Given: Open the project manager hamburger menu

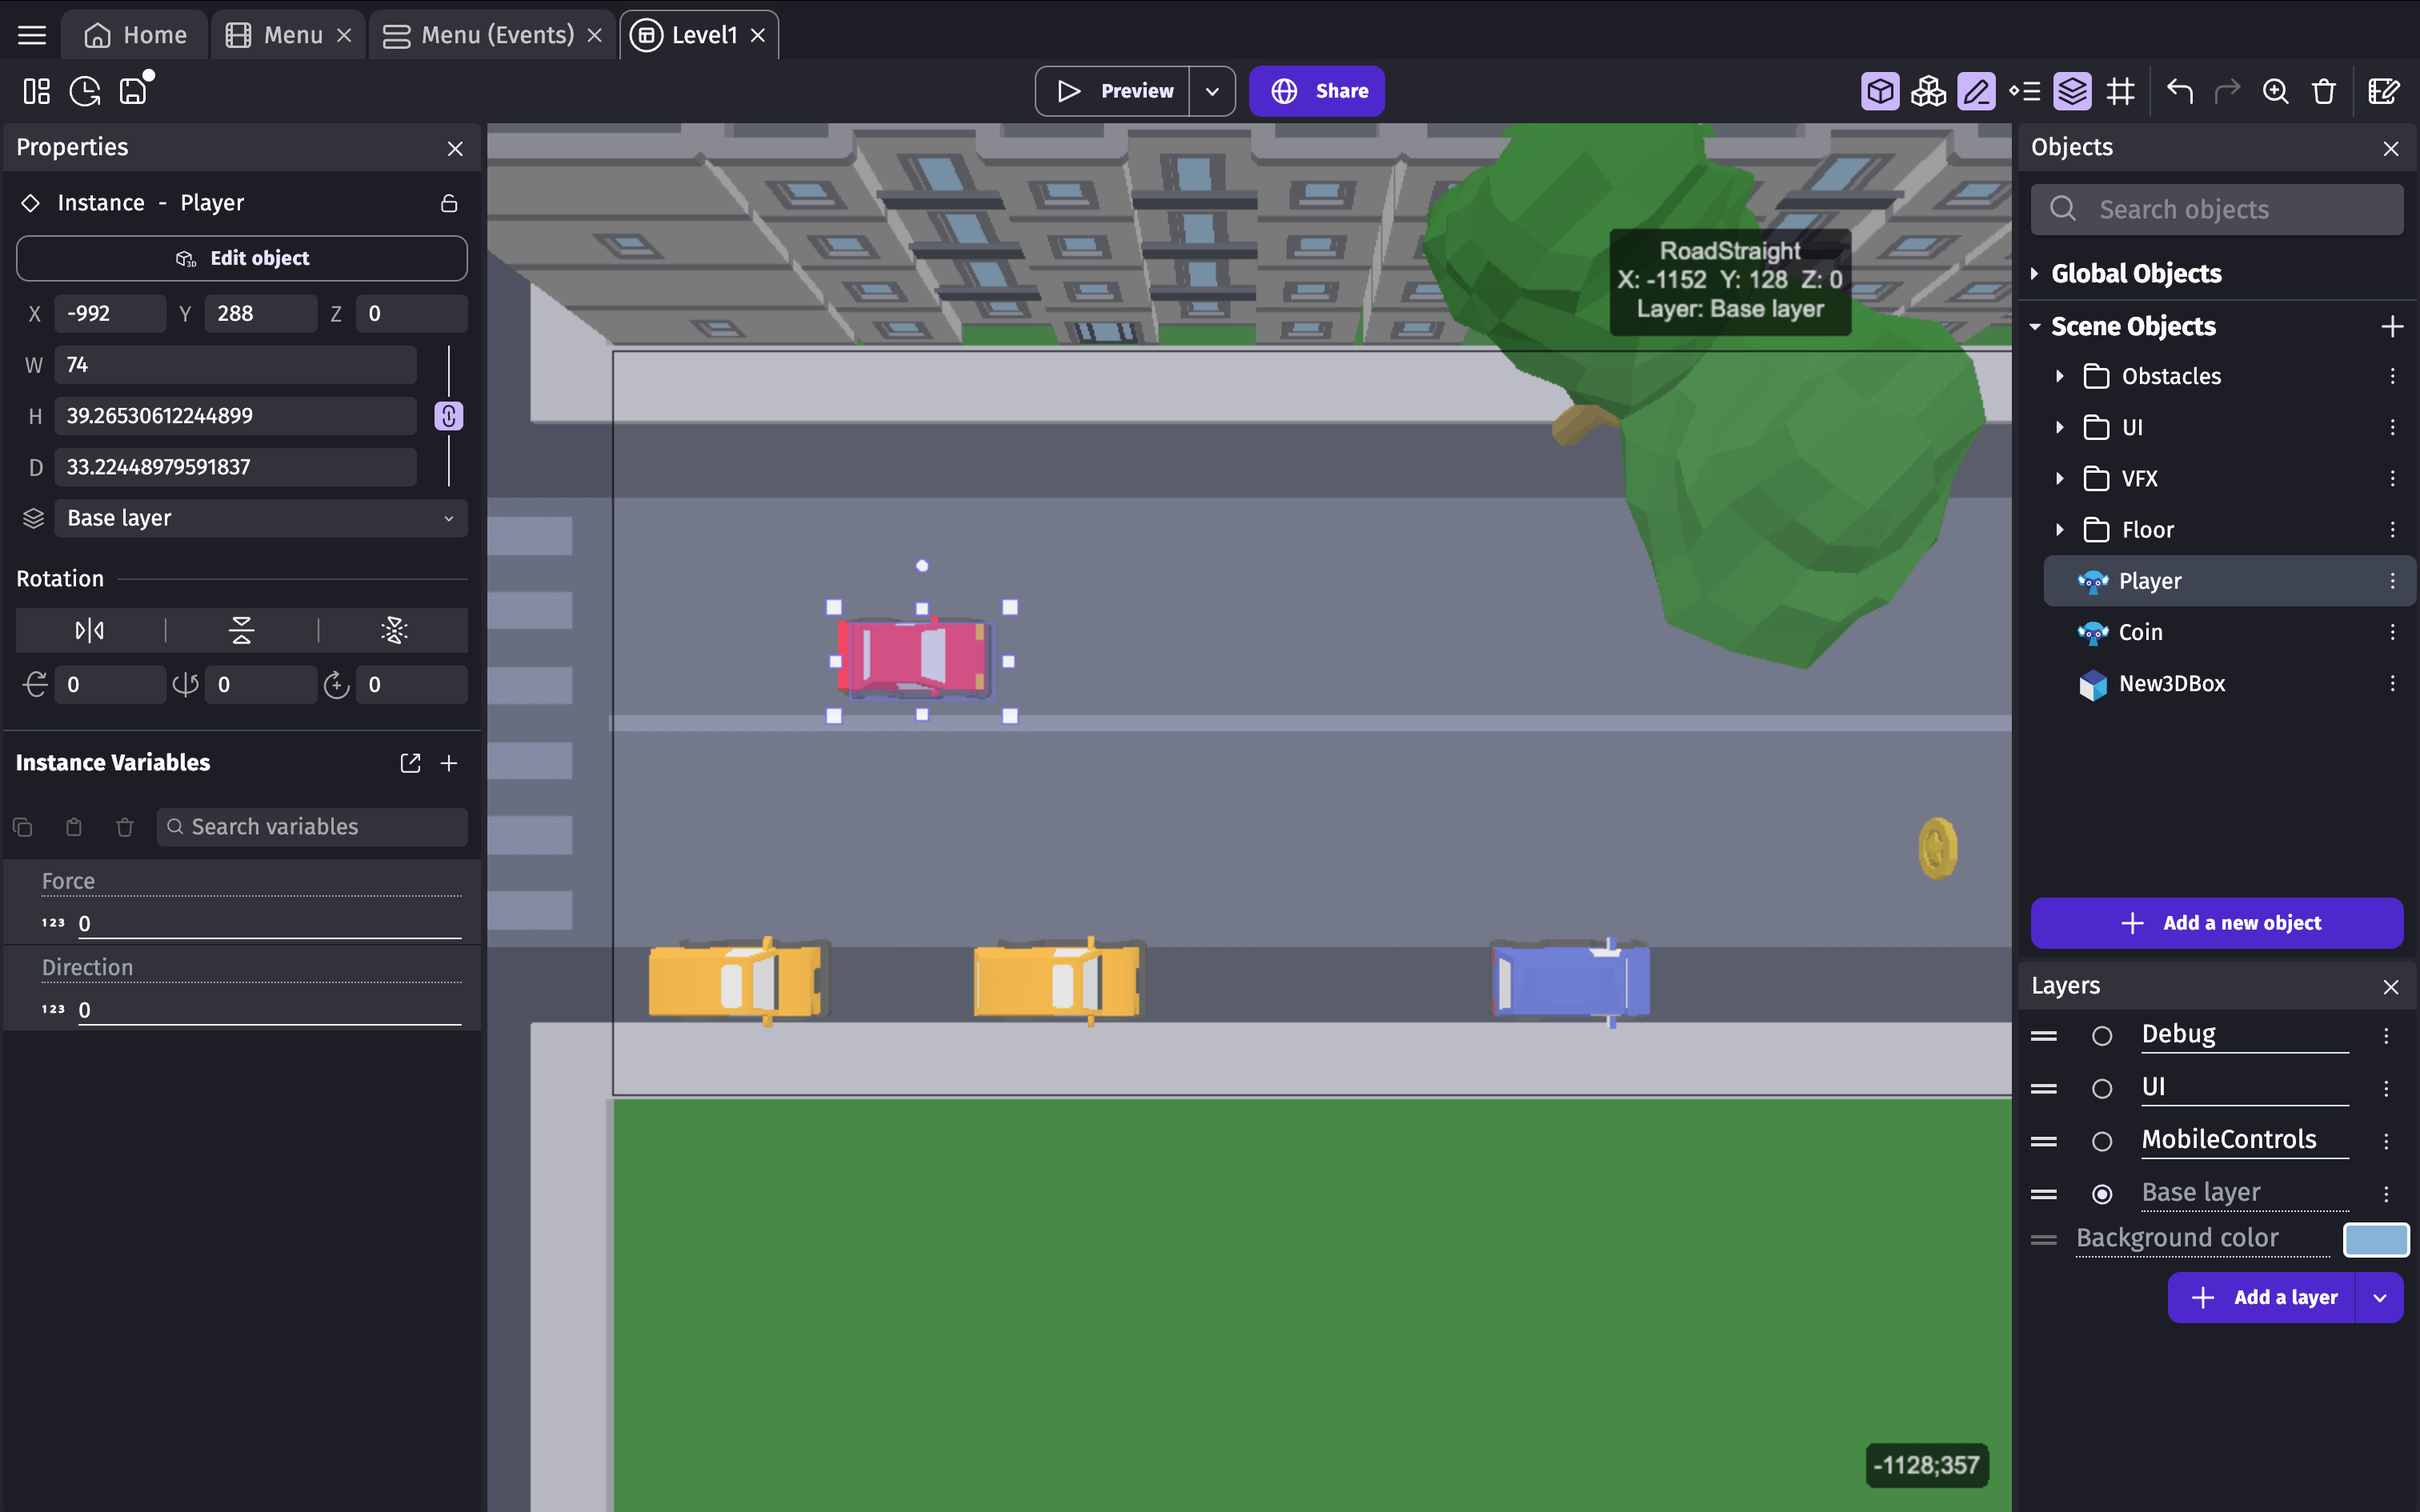Looking at the screenshot, I should (x=32, y=35).
